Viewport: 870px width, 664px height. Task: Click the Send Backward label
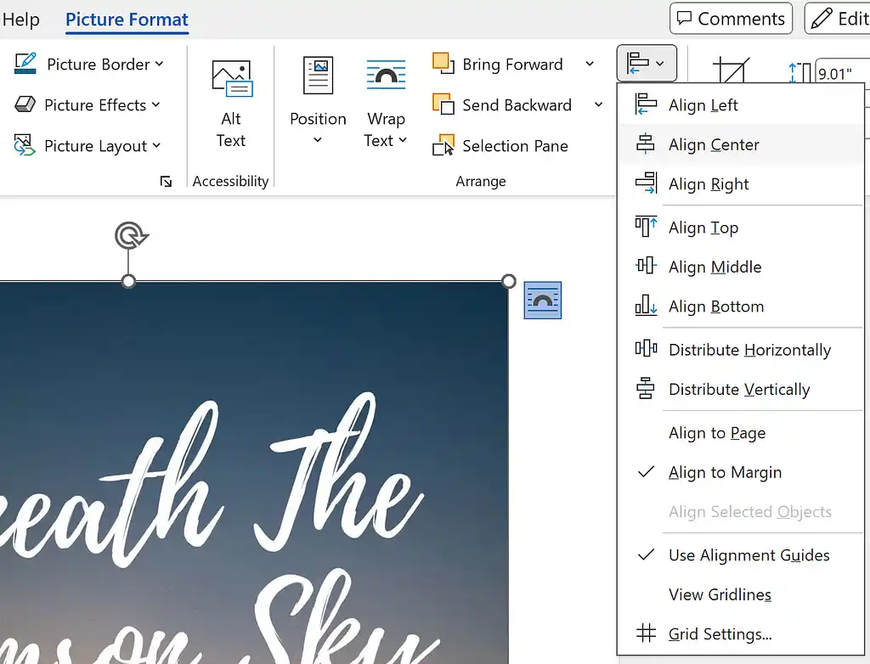(x=517, y=104)
